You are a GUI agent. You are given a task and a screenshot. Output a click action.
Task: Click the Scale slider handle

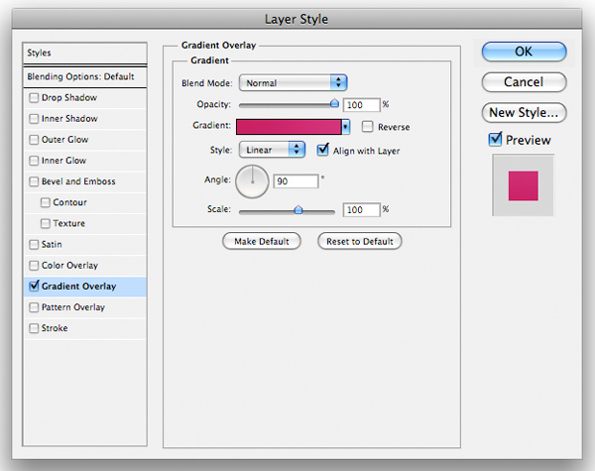coord(298,209)
